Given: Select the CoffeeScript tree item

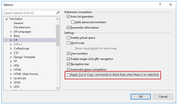Looking at the screenshot, I should (x=21, y=49).
